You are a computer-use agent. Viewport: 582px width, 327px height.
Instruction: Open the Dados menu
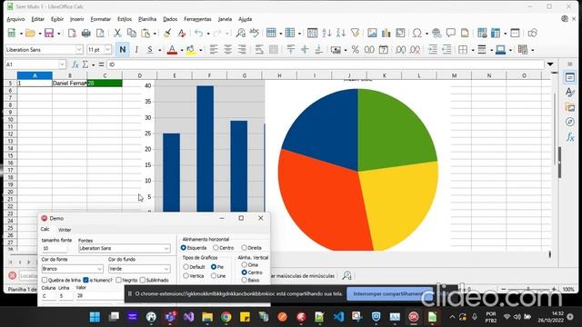[170, 19]
